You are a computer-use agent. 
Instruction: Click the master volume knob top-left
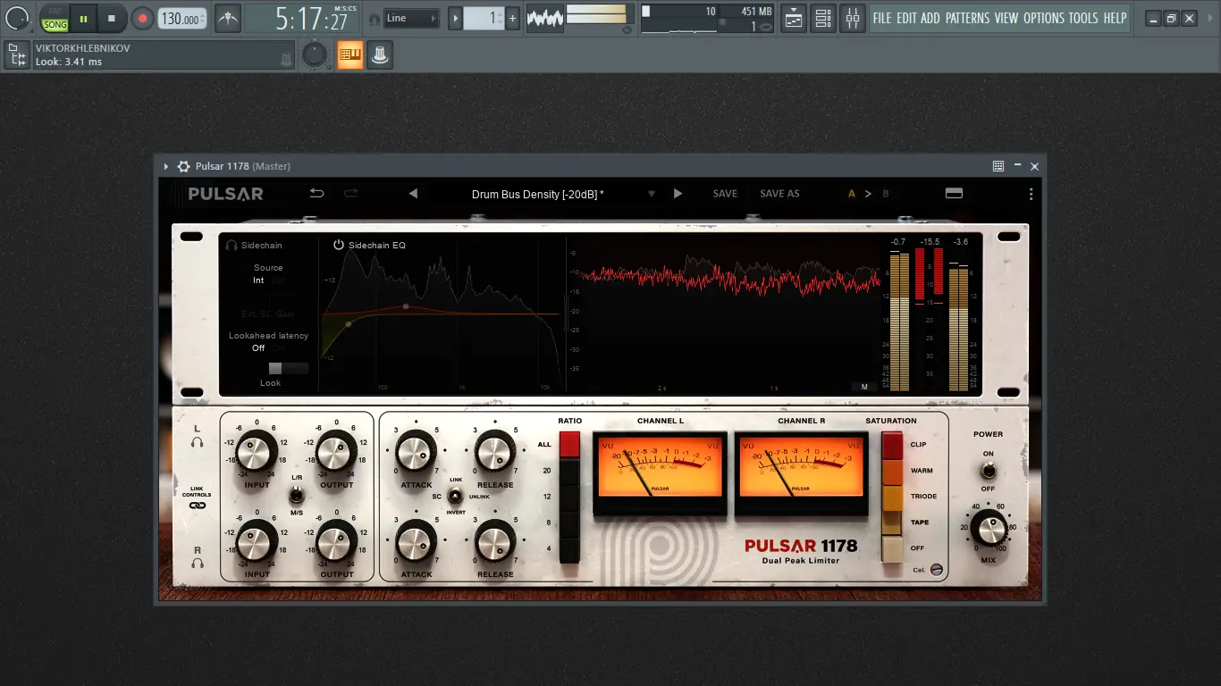[x=17, y=17]
